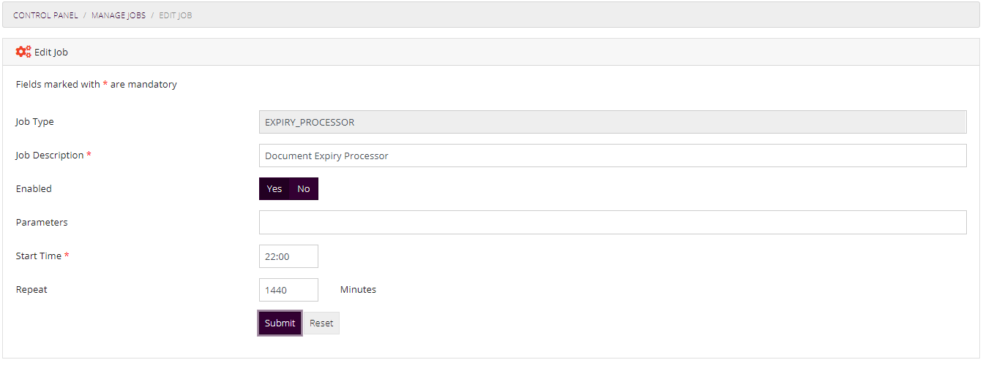This screenshot has height=368, width=983.
Task: Click the mandatory fields notice text
Action: coord(97,85)
